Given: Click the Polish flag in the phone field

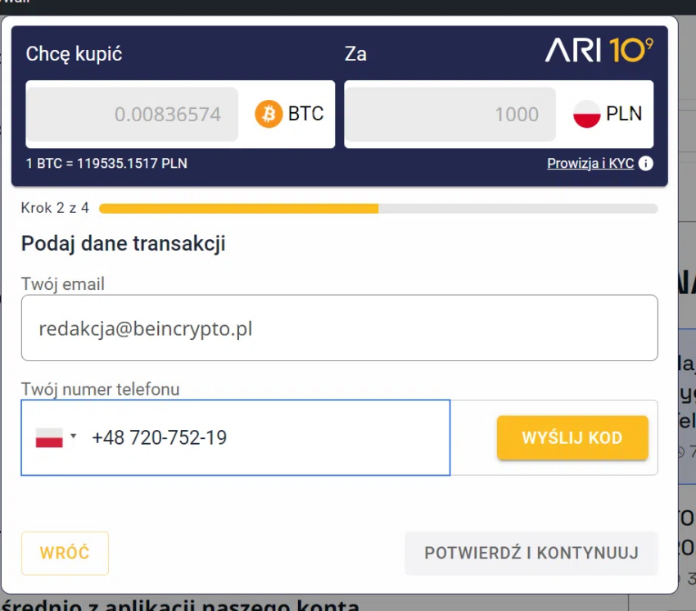Looking at the screenshot, I should (49, 438).
